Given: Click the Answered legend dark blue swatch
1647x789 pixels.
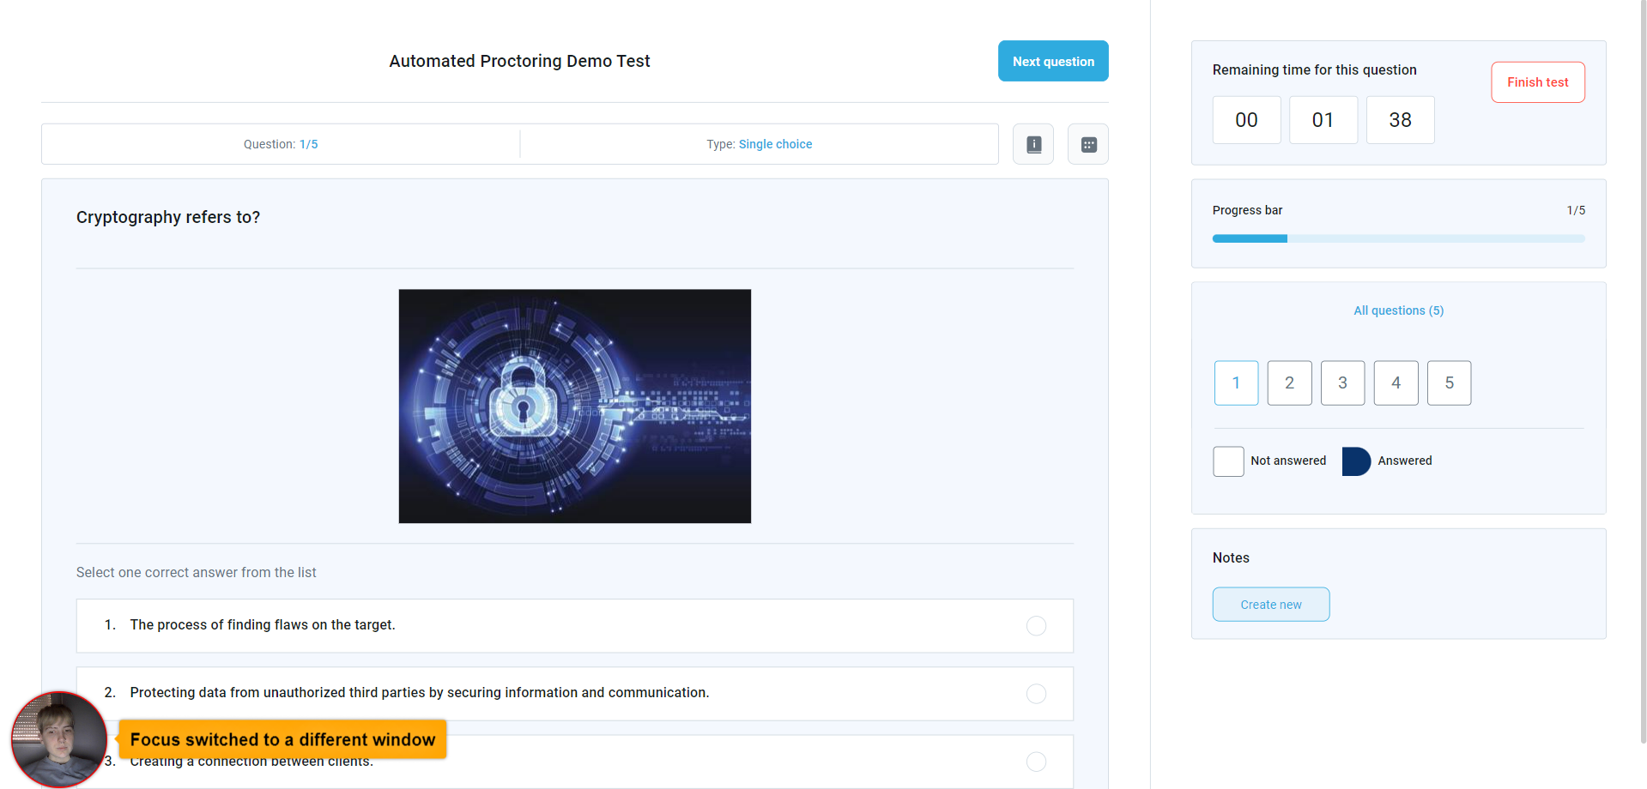Looking at the screenshot, I should 1355,461.
